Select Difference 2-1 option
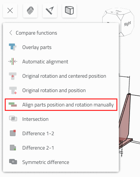The image size is (140, 177). [x=38, y=148]
